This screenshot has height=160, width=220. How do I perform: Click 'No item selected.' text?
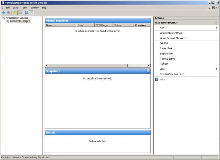click(97, 141)
